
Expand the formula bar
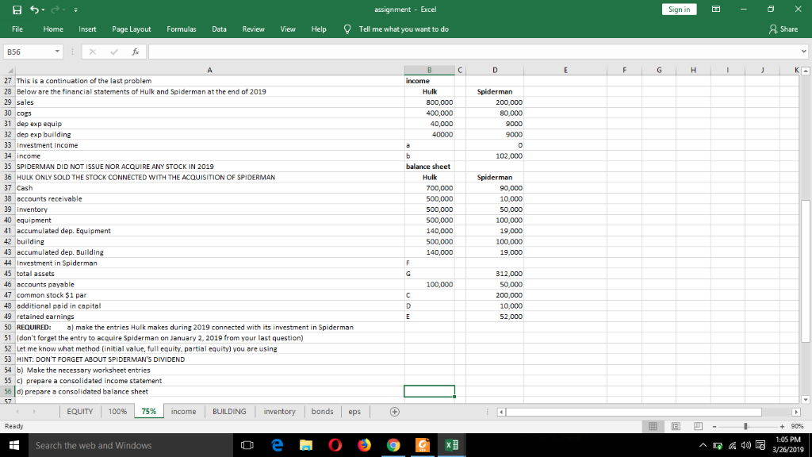[x=803, y=50]
